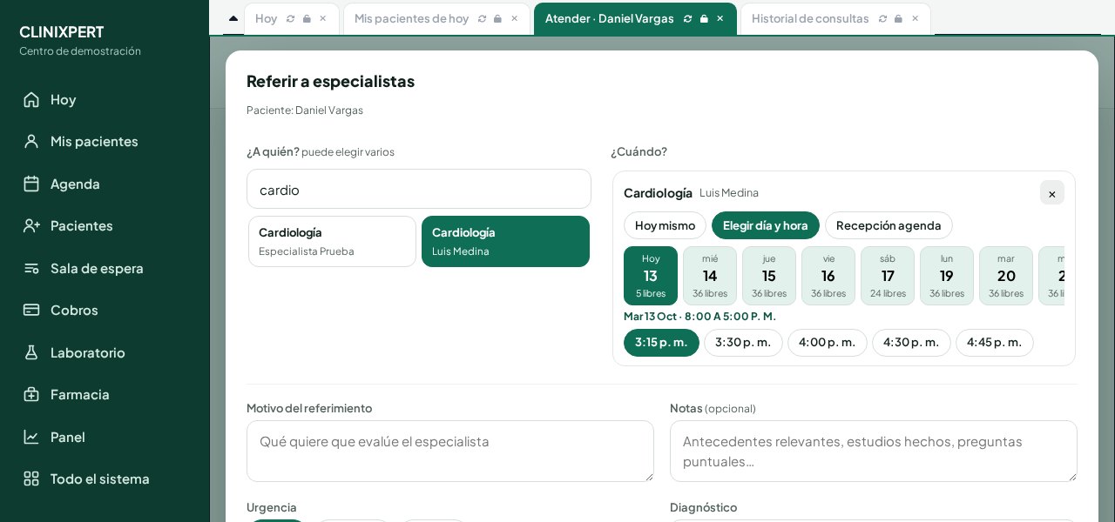Lock the Historial de consultas tab
Viewport: 1115px width, 522px height.
[x=898, y=18]
